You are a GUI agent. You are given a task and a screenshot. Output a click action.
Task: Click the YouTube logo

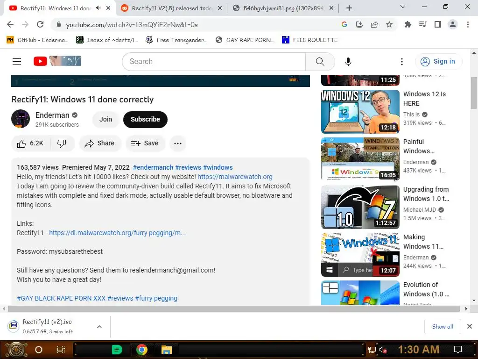coord(57,61)
